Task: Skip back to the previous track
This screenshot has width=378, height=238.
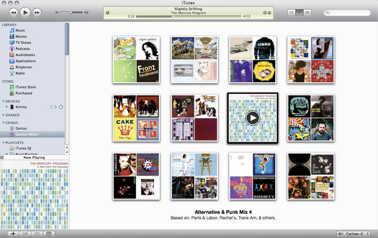Action: click(14, 12)
